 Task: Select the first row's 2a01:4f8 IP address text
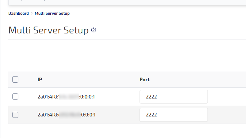click(66, 97)
